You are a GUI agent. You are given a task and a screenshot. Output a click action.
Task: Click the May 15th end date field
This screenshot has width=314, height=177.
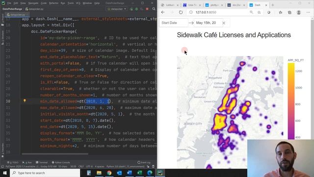(x=208, y=23)
